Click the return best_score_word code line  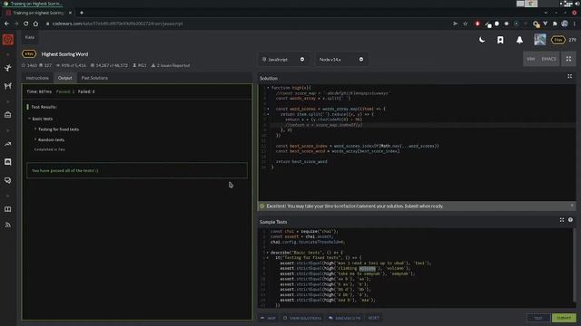(x=301, y=161)
